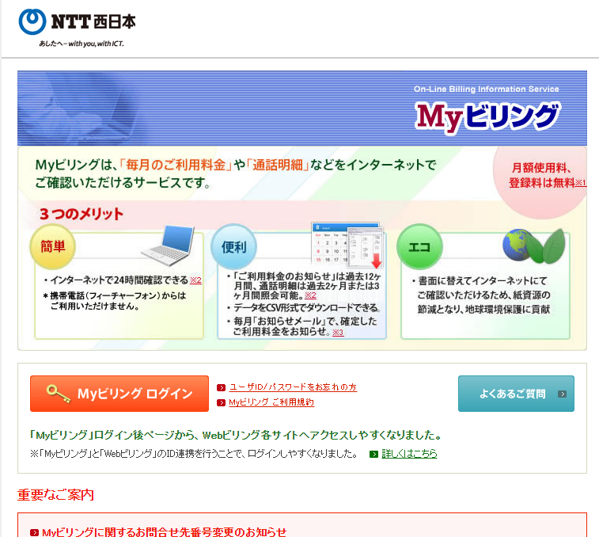
Task: Click the NTT West Japan logo
Action: (77, 22)
